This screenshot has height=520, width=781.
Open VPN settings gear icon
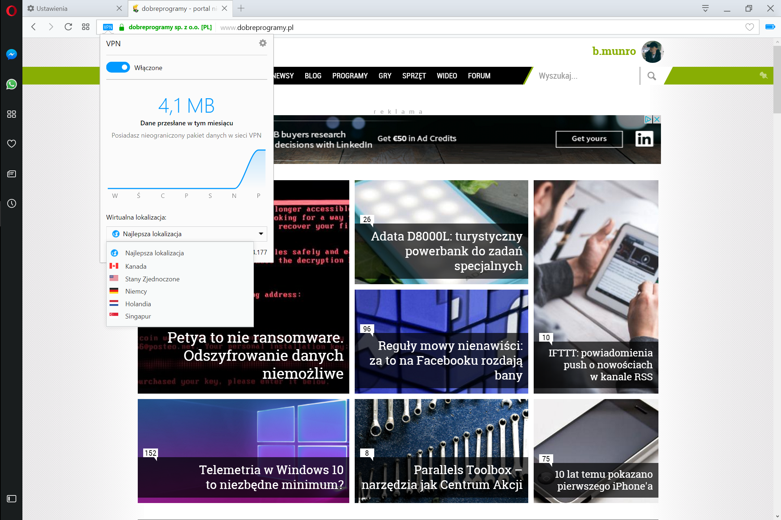(x=263, y=43)
